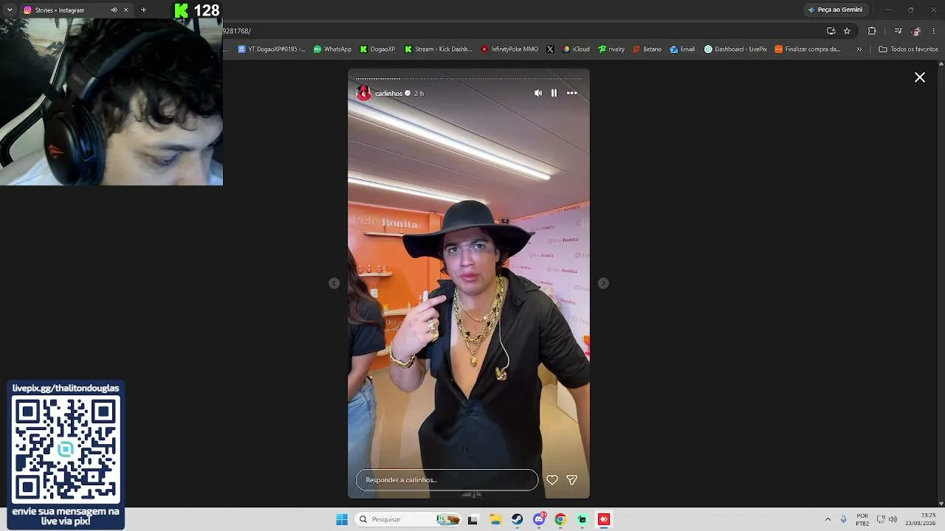Screen dimensions: 945x531
Task: Open the DogaoXP Kick bookmark
Action: (377, 49)
